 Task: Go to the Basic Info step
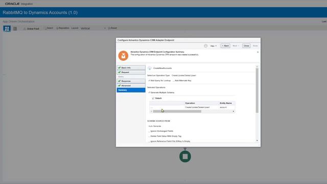coord(131,68)
